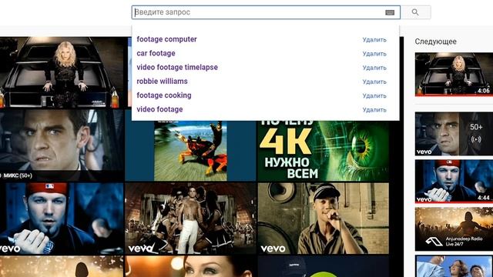Remove 'car footage' with Удалить link

374,54
